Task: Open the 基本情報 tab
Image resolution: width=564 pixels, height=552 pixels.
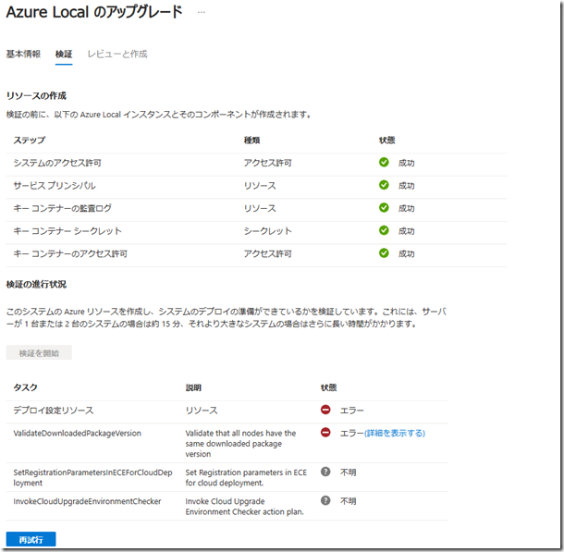Action: point(23,54)
